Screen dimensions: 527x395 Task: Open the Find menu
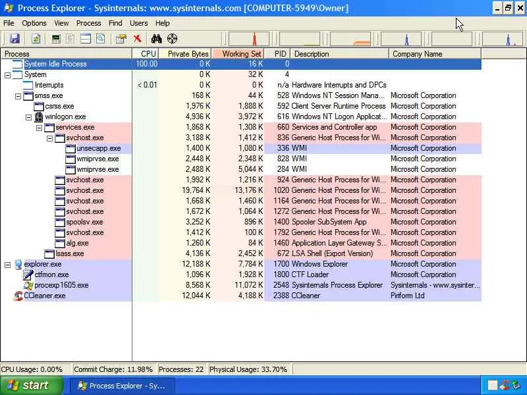pyautogui.click(x=115, y=23)
